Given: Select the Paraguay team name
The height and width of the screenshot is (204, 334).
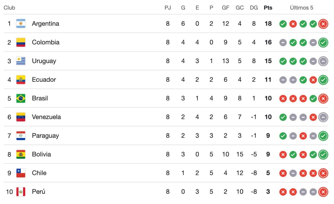Looking at the screenshot, I should (x=45, y=136).
